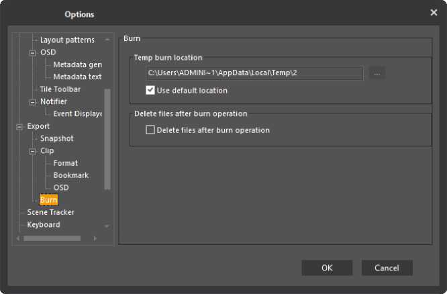Click the horizontal scrollbar right arrow
Screen dimensions: 447x294
click(95, 238)
